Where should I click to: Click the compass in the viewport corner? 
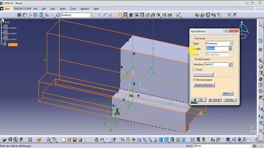tap(243, 30)
